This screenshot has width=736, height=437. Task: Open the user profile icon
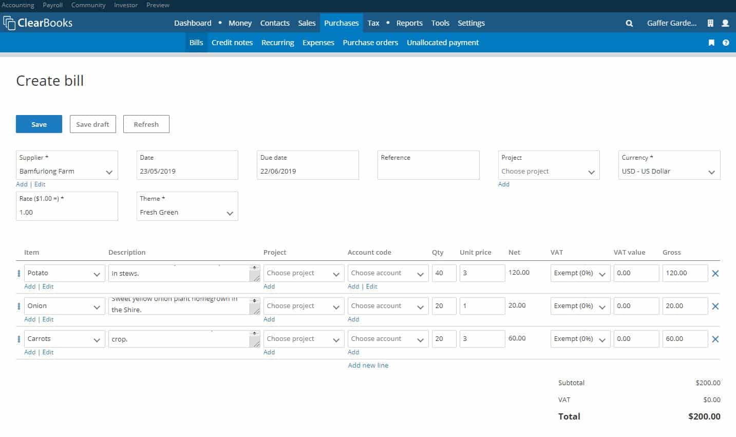[725, 23]
